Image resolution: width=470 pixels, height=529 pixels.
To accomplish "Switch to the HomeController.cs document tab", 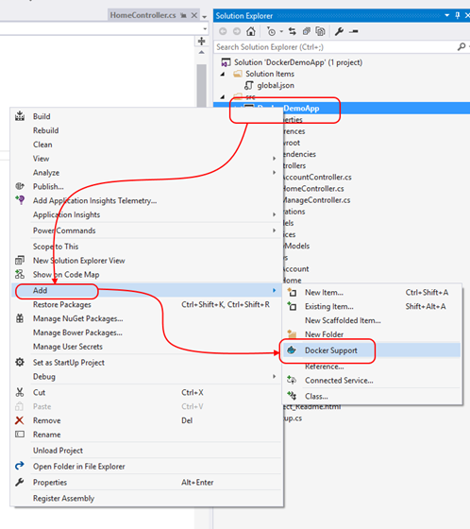I will click(x=143, y=15).
